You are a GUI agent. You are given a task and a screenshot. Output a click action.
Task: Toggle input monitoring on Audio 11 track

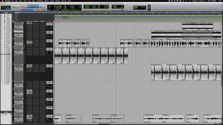click(x=17, y=50)
